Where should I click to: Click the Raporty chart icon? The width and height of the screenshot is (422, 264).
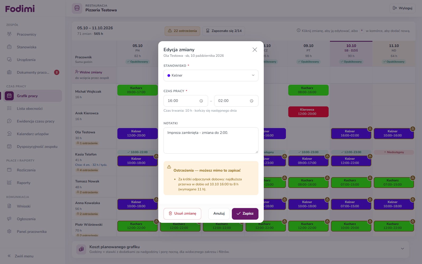(x=9, y=183)
